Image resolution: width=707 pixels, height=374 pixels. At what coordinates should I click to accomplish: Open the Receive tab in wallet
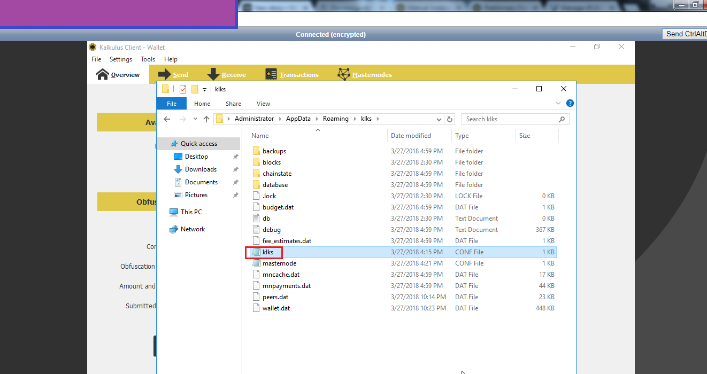click(227, 75)
